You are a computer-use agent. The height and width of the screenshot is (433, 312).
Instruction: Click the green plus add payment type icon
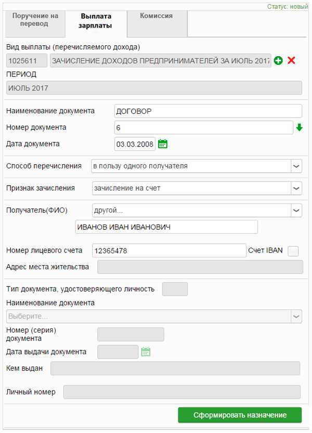point(278,60)
